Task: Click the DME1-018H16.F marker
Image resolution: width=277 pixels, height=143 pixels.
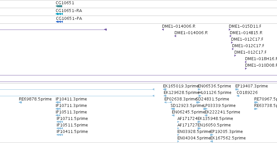Action: pos(246,62)
